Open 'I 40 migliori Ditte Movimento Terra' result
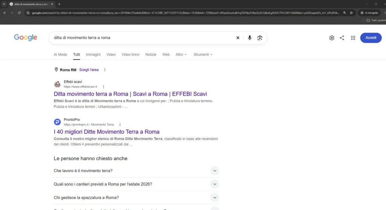Viewport: 386px width, 210px height. click(x=107, y=132)
